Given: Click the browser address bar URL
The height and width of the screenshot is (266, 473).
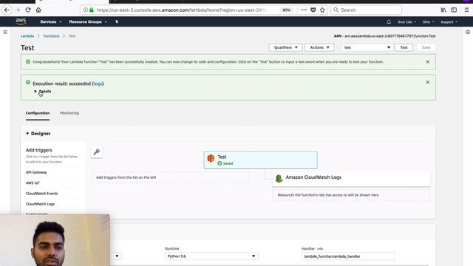Looking at the screenshot, I should 182,10.
